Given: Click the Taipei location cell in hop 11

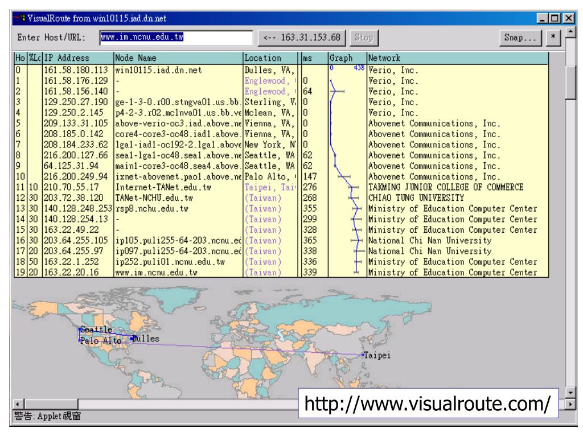Looking at the screenshot, I should tap(270, 187).
